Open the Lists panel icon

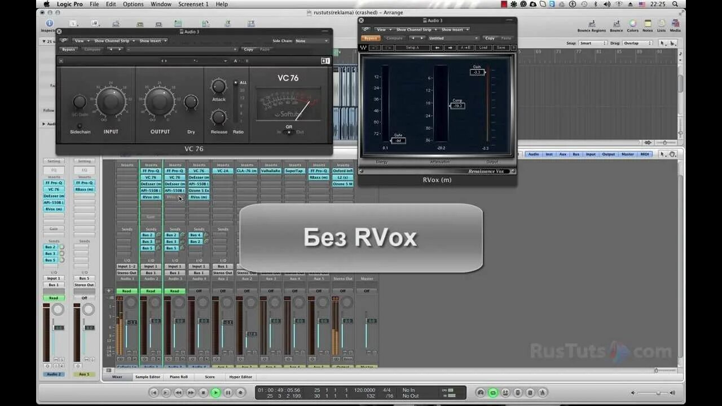[661, 24]
